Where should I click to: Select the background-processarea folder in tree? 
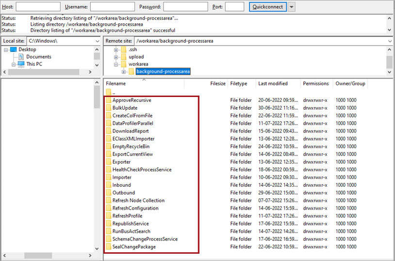163,72
